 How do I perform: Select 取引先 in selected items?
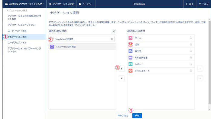(161, 51)
